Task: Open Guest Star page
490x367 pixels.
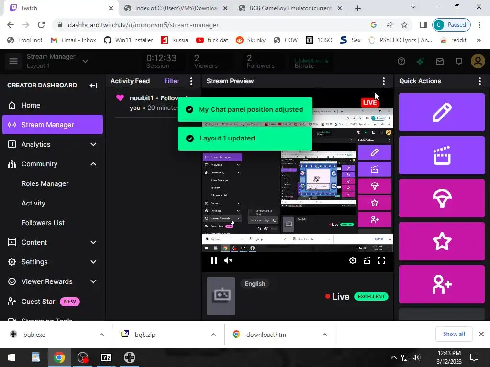Action: (x=53, y=302)
